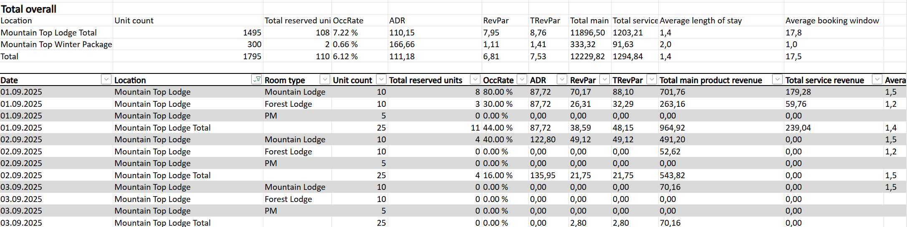Viewport: 907px width, 227px height.
Task: Expand the Unit count filter arrow
Action: (x=381, y=79)
